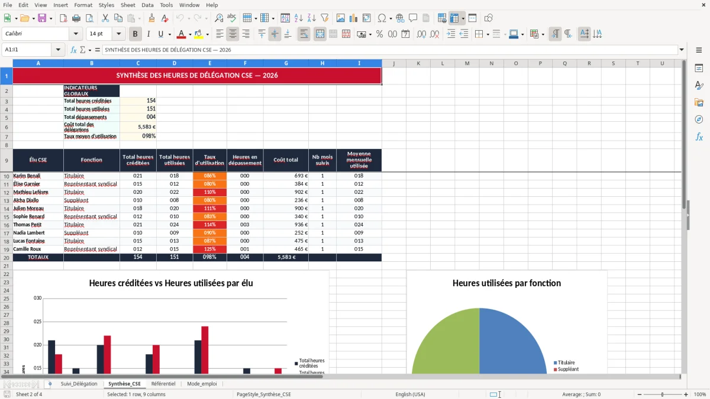Viewport: 710px width, 399px height.
Task: Open the Special Character omega icon
Action: [382, 18]
